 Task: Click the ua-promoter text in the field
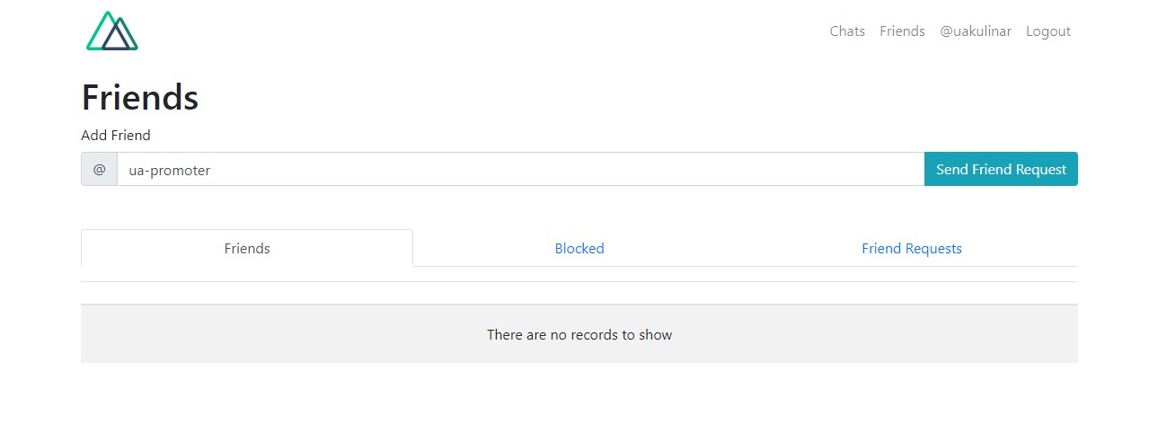170,170
